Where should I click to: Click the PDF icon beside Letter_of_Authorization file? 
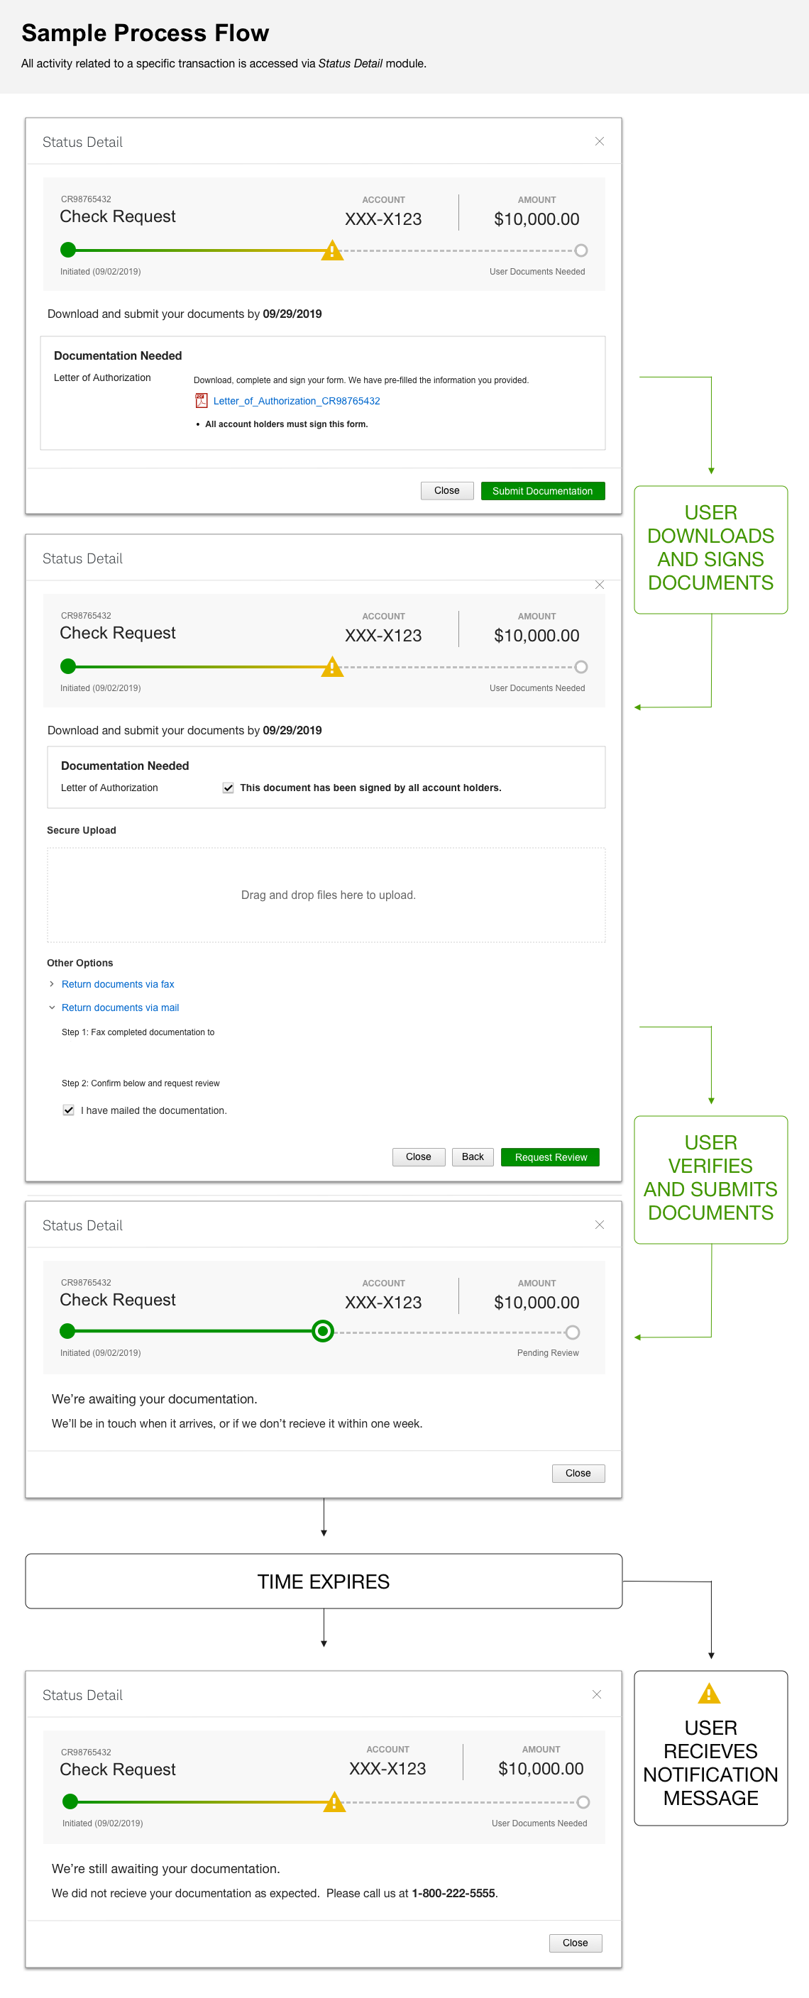click(x=201, y=401)
